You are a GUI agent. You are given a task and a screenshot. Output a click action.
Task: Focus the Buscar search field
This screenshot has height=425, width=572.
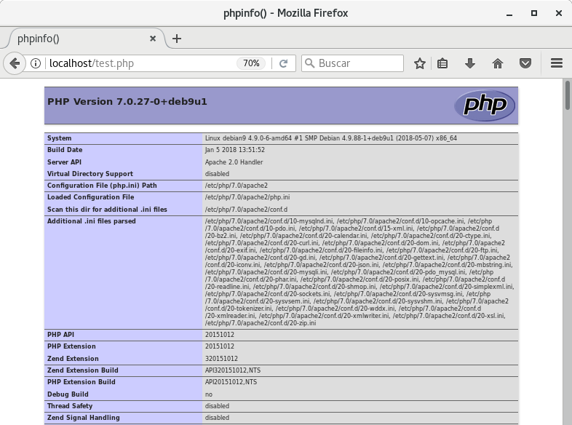click(358, 63)
